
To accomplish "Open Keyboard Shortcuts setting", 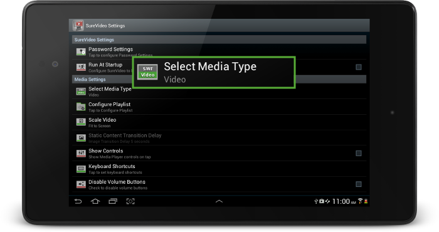I will tap(219, 169).
